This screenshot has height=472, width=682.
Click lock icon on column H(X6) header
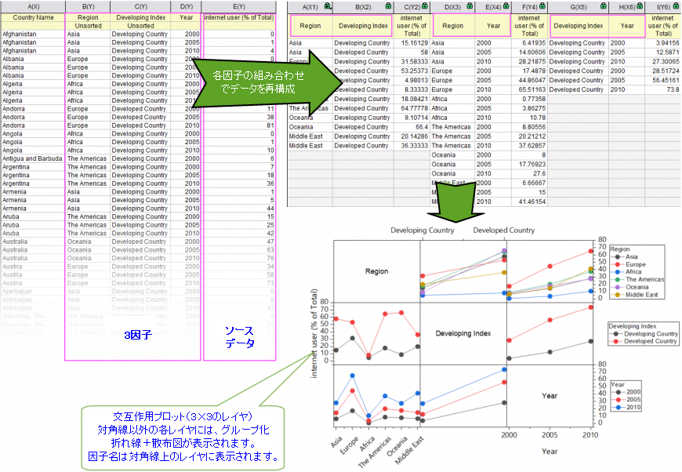[640, 6]
